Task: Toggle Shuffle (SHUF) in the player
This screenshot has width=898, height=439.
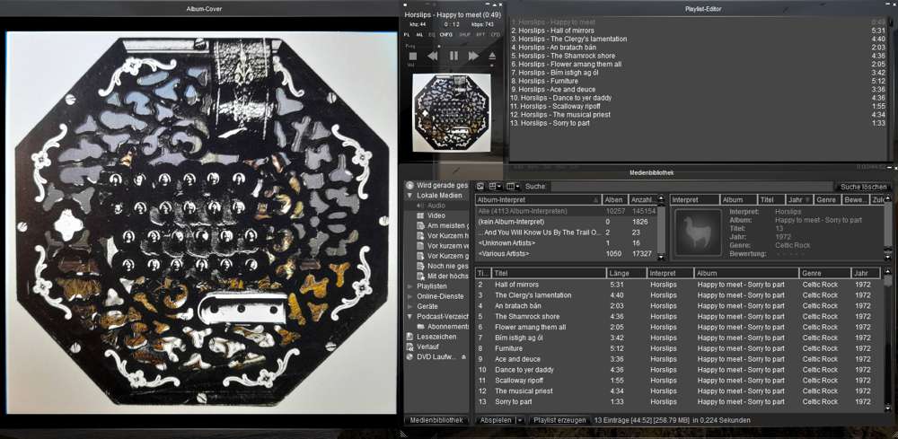Action: click(464, 34)
